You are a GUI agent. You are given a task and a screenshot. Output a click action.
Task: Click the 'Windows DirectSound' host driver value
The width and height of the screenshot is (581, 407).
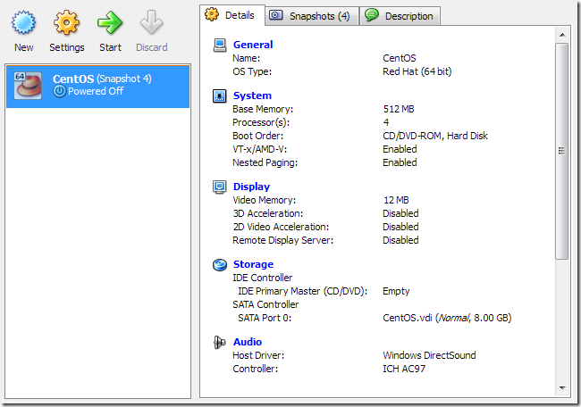[x=429, y=355]
